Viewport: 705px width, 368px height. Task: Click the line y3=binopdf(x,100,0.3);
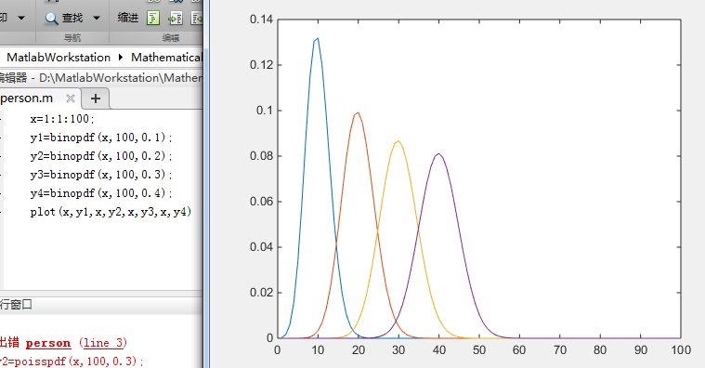pyautogui.click(x=101, y=175)
